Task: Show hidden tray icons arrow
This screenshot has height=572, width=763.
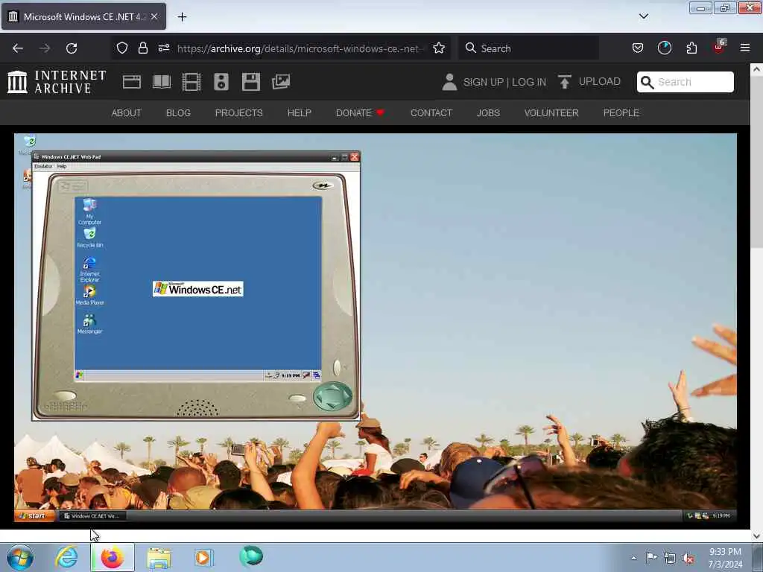Action: [633, 558]
